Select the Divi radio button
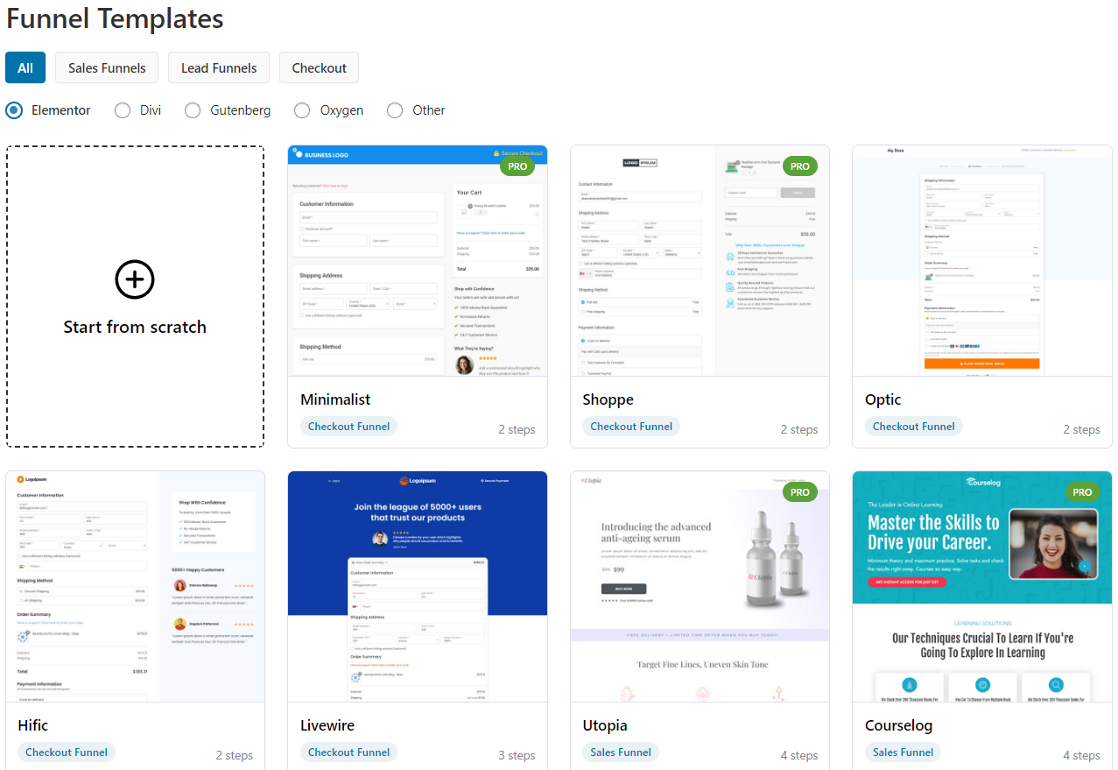 coord(123,110)
